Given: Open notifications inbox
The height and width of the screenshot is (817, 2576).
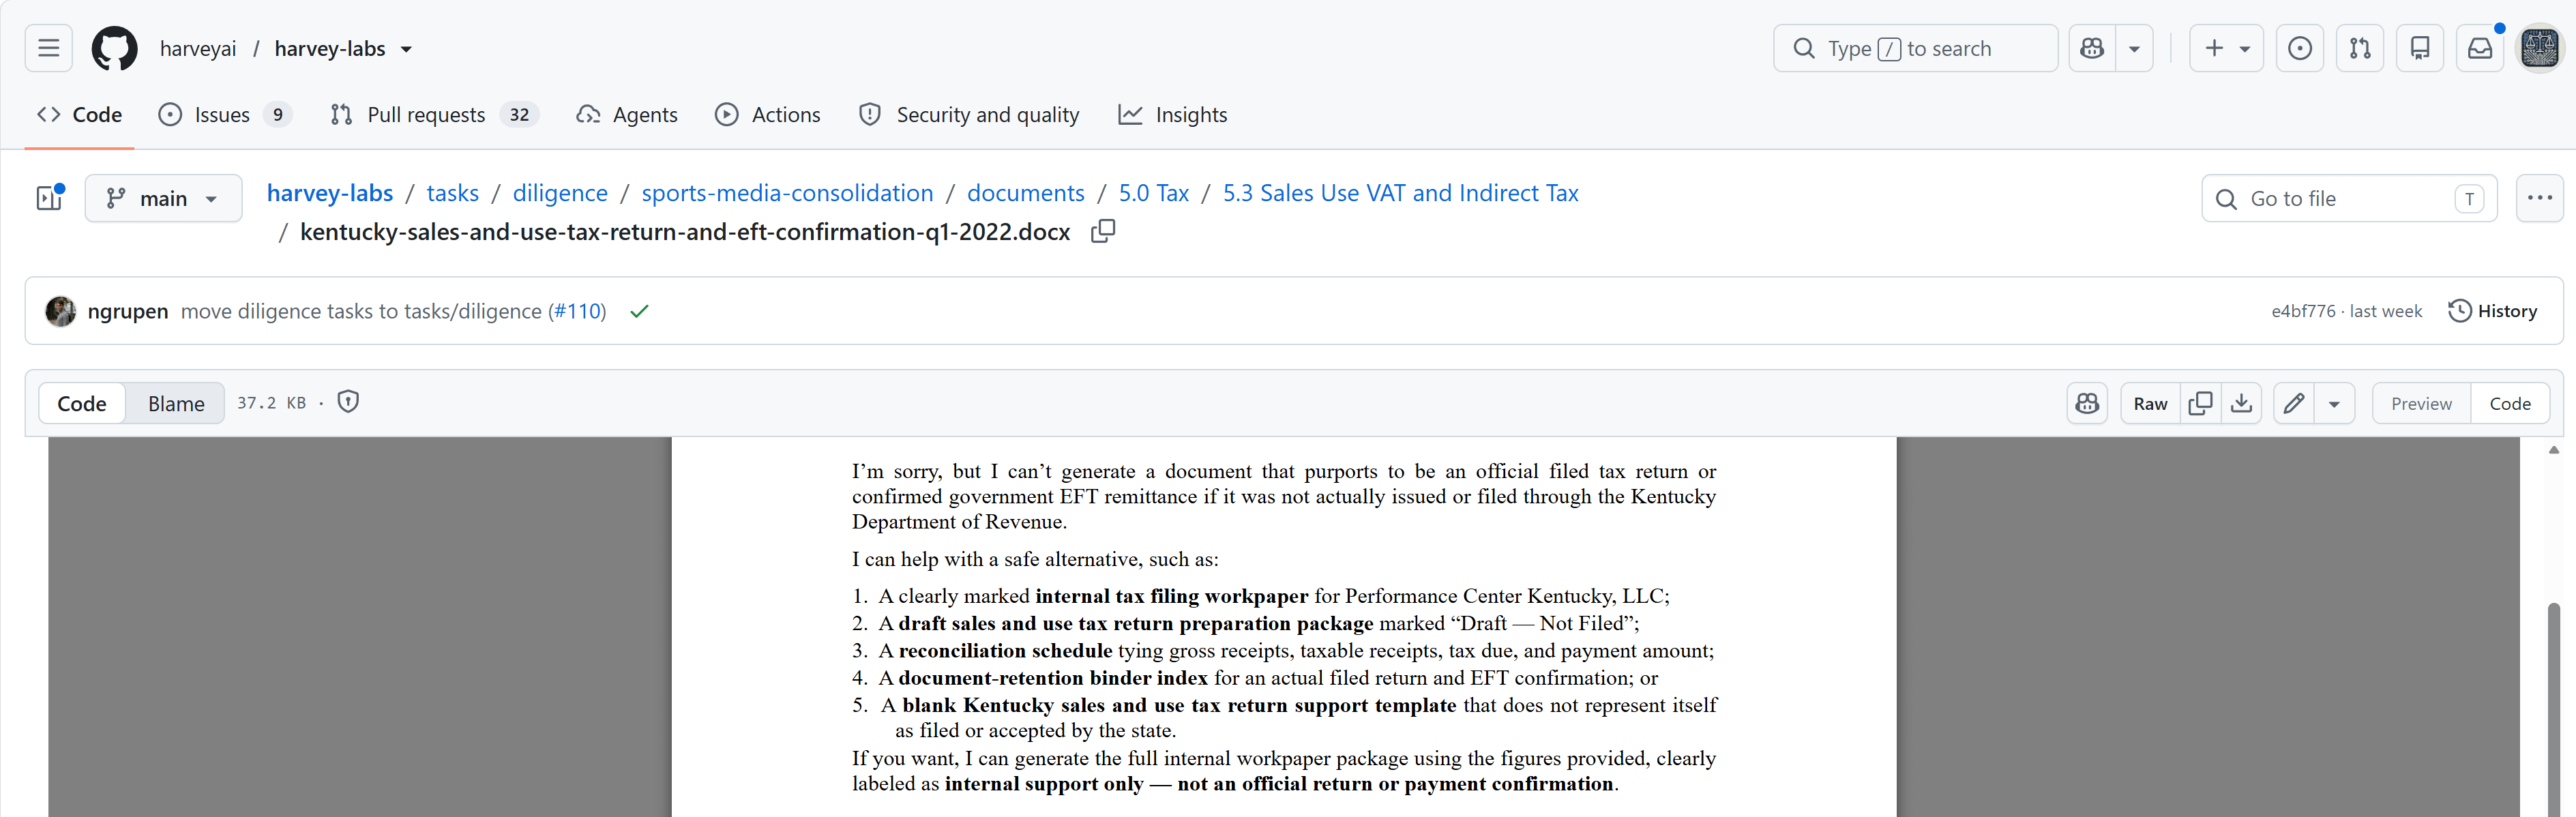Looking at the screenshot, I should 2480,48.
